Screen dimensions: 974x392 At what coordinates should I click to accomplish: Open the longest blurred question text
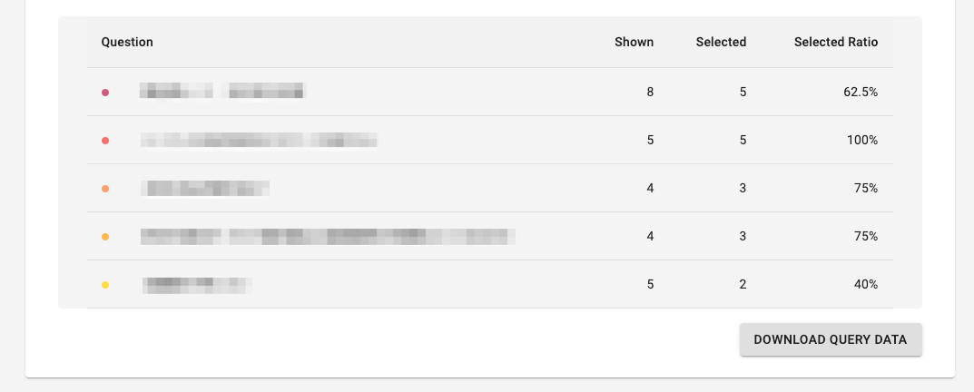328,236
